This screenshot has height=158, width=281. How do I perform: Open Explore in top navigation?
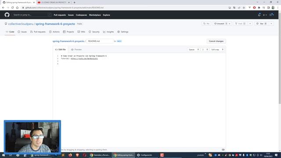click(106, 15)
